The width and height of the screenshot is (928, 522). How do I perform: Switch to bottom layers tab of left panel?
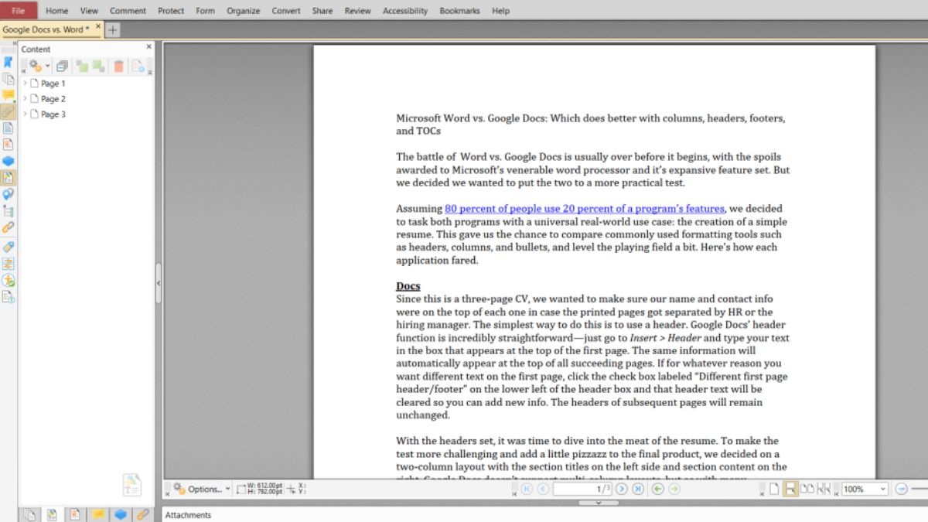(121, 513)
